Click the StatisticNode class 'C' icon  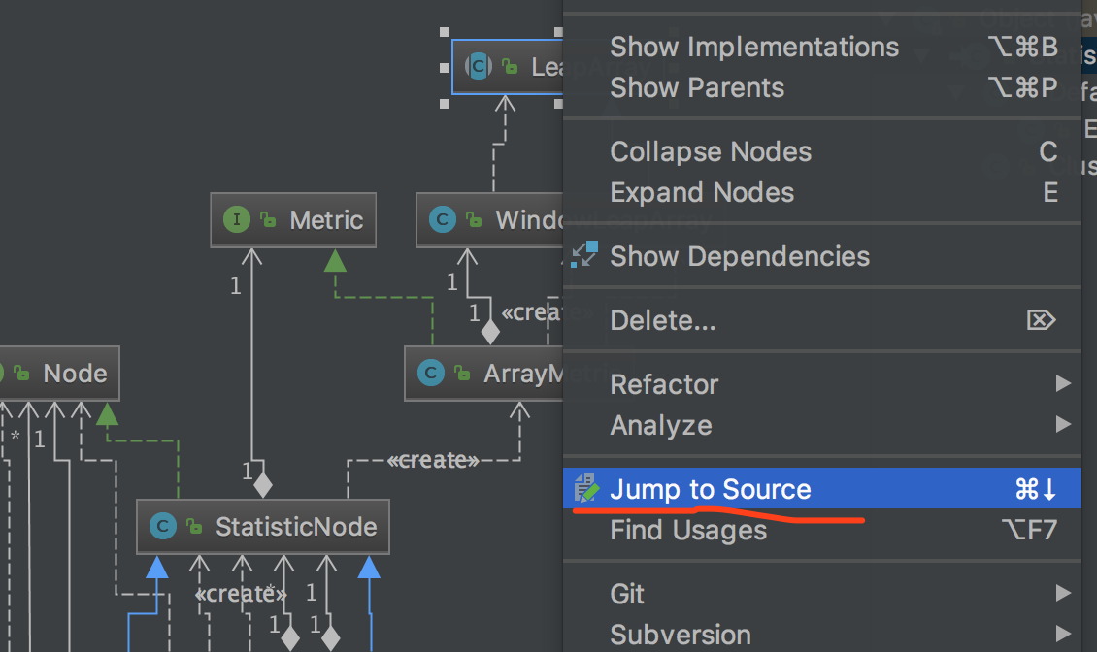tap(162, 527)
